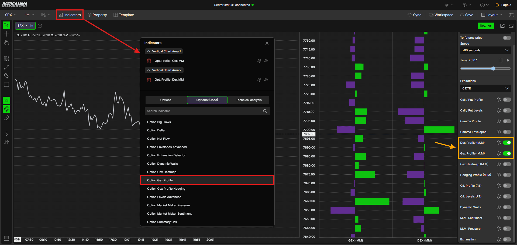This screenshot has height=245, width=517.
Task: Click the dollar sign tool
Action: pos(6,134)
